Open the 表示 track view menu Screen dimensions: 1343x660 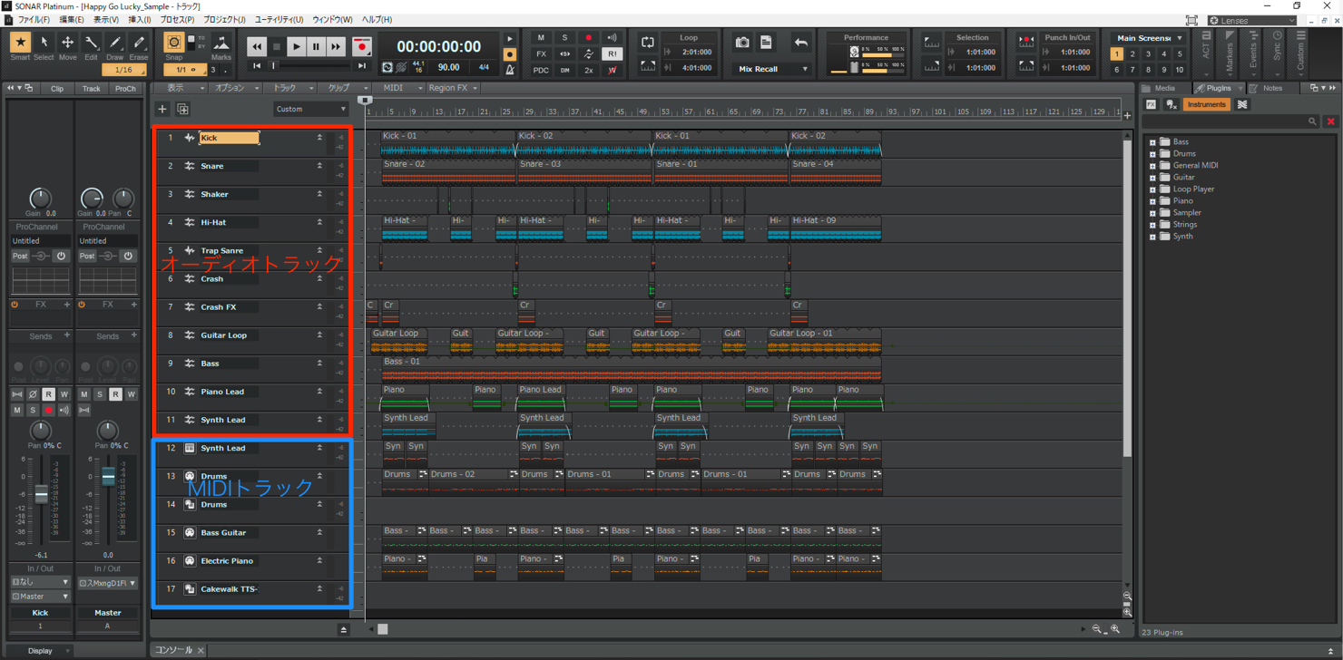(x=180, y=88)
